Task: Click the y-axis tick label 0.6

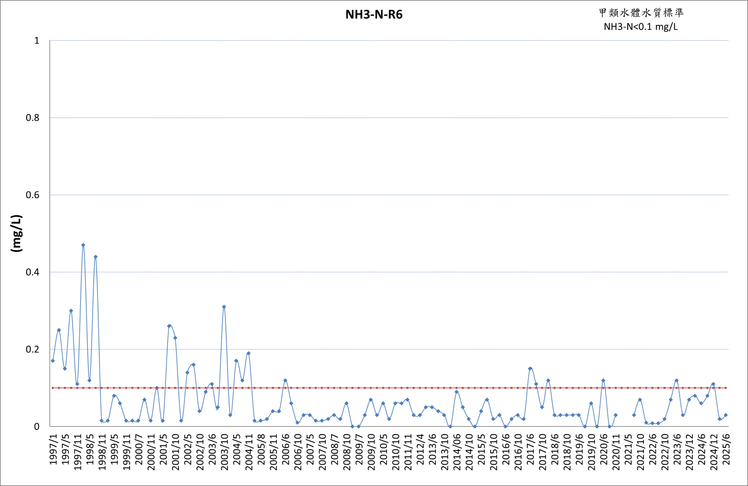Action: pyautogui.click(x=32, y=195)
